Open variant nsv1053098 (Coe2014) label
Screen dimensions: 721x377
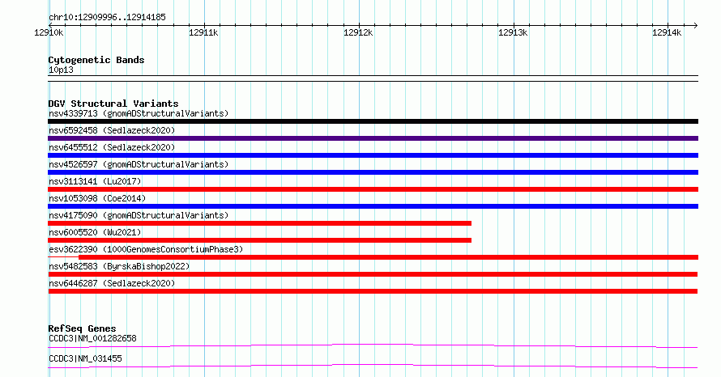(x=97, y=198)
